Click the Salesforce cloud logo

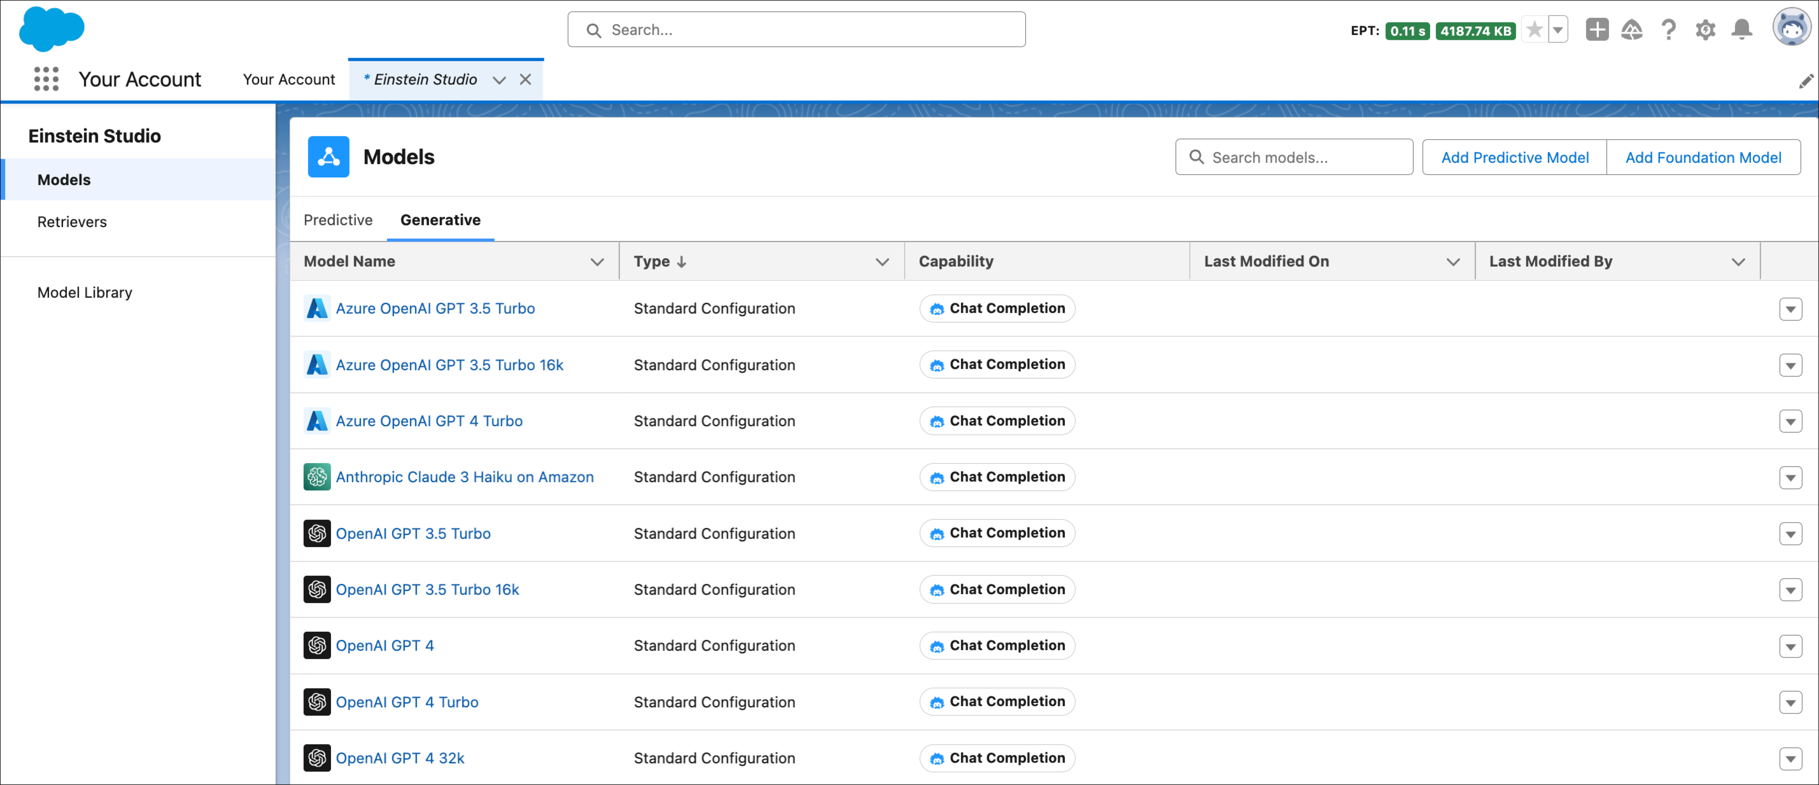[x=52, y=29]
